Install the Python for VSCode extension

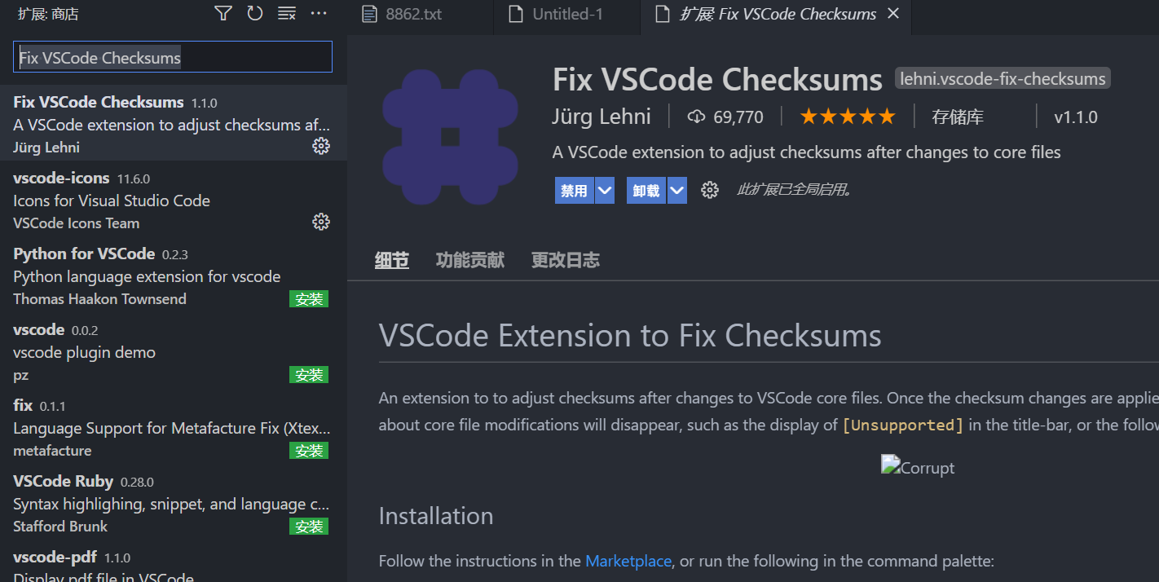point(309,298)
